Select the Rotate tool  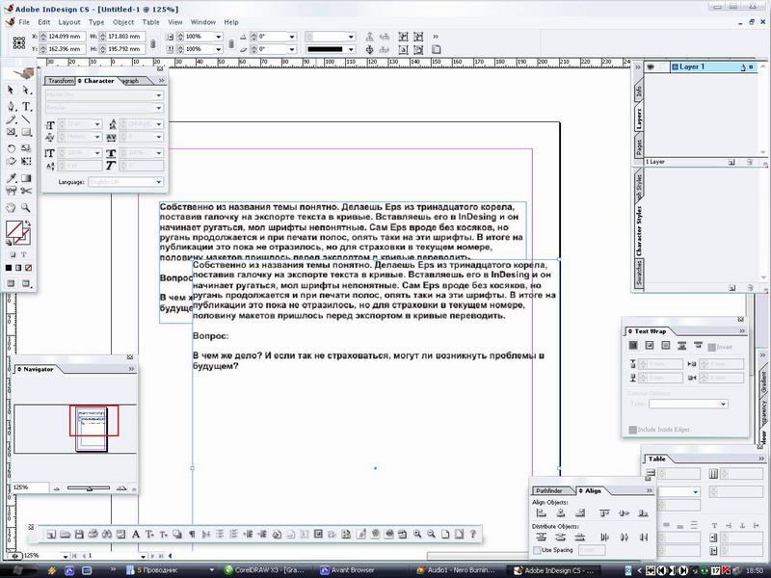tap(11, 148)
